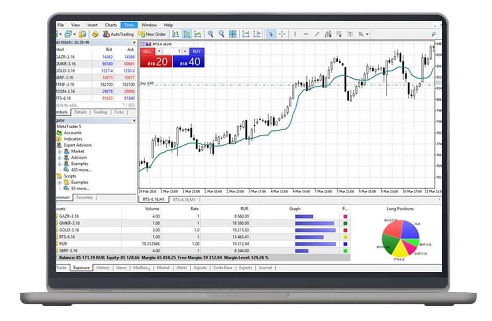Click the '420 more...' link
Viewport: 492px width, 321px height.
81,170
